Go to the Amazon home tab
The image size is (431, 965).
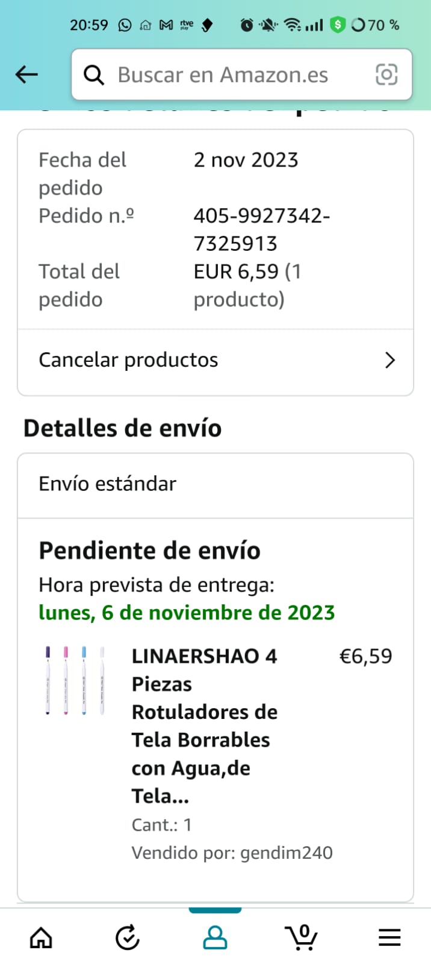click(x=41, y=937)
